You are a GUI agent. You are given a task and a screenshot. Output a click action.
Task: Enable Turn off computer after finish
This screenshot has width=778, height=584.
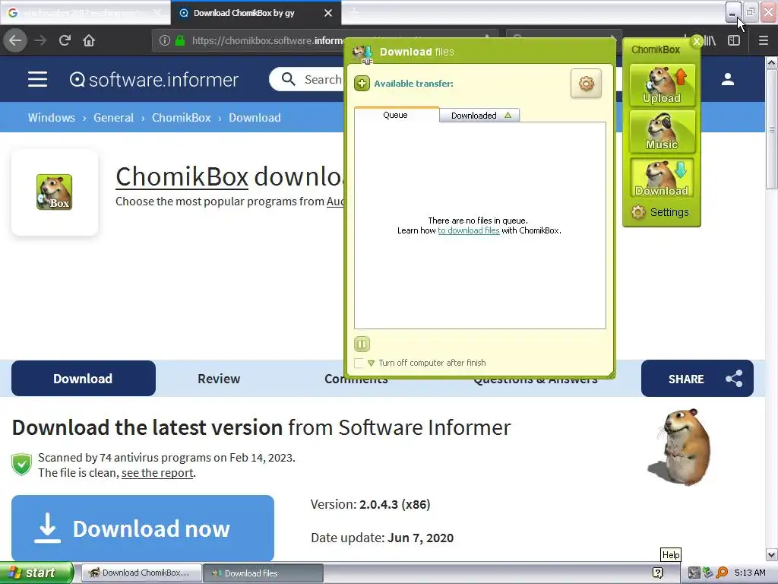(x=359, y=363)
